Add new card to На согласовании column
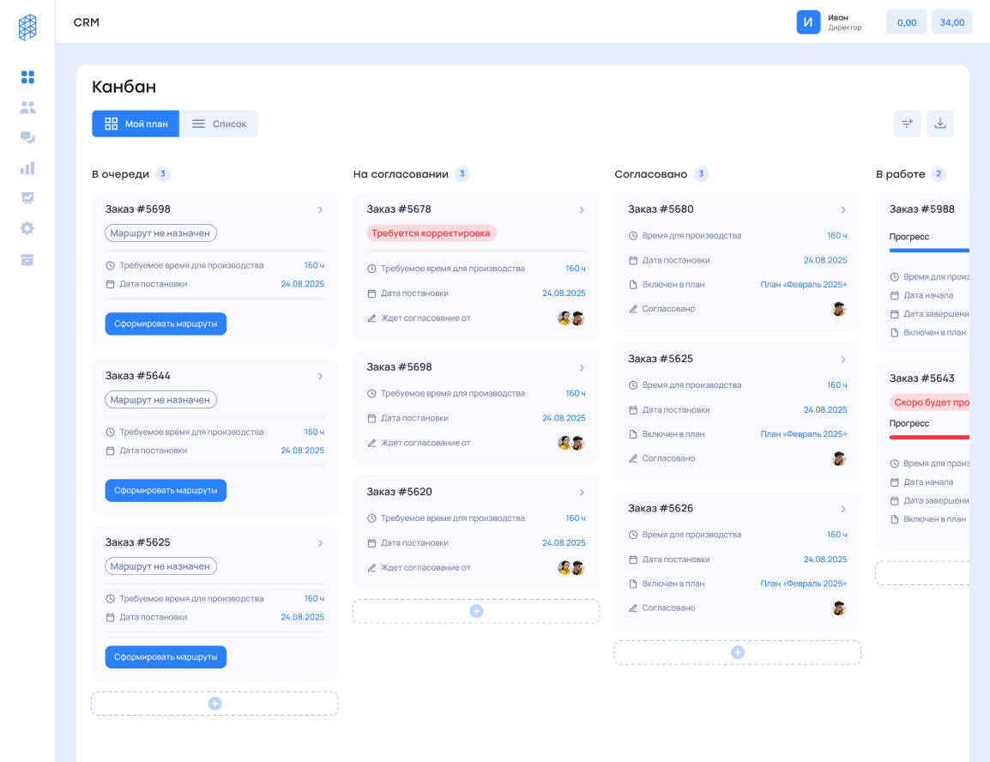Viewport: 990px width, 762px height. tap(476, 611)
